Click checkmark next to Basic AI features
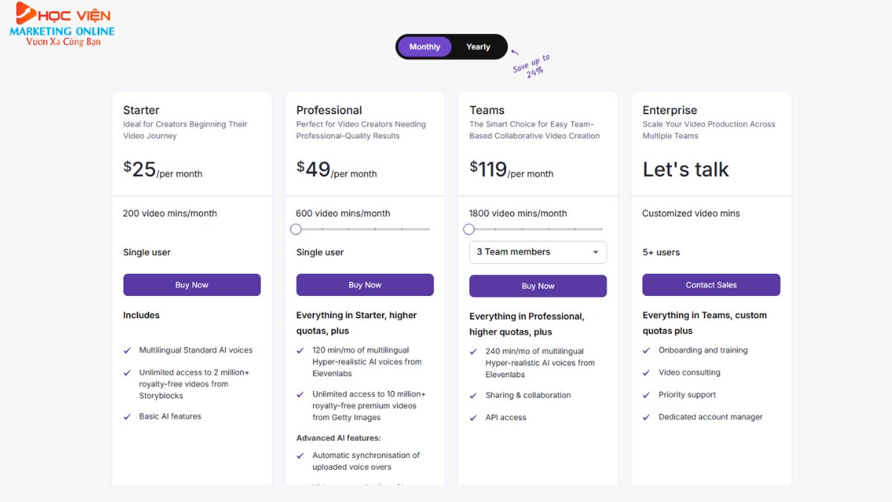892x502 pixels. pyautogui.click(x=127, y=416)
